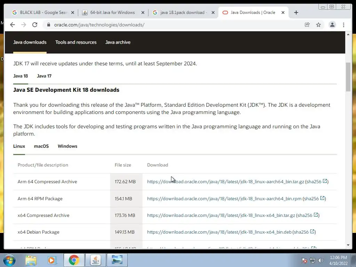Download jdk-18_linux-x64_bin.deb link

point(219,232)
